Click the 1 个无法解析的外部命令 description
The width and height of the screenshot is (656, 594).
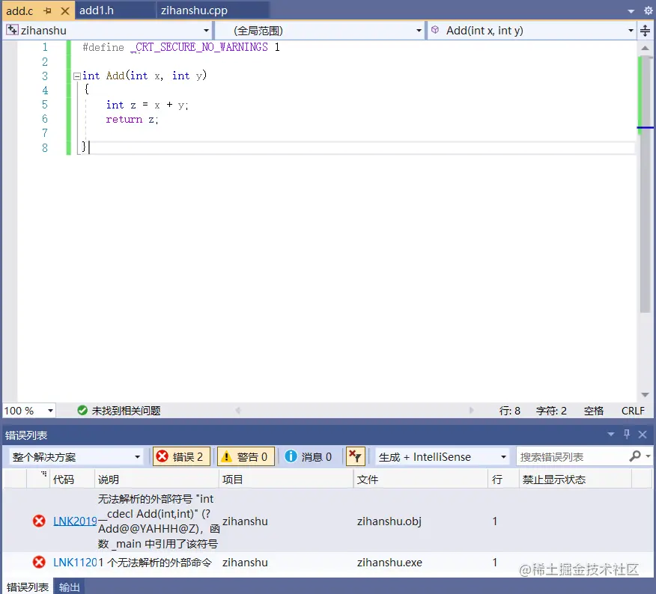[x=155, y=563]
